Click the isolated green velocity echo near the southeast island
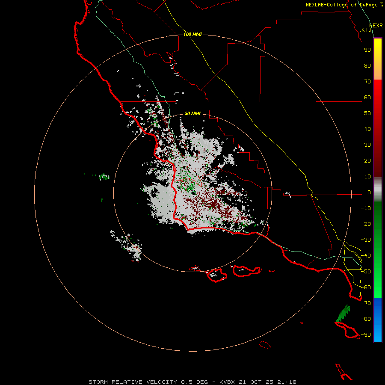This screenshot has width=385, height=385. click(x=344, y=313)
